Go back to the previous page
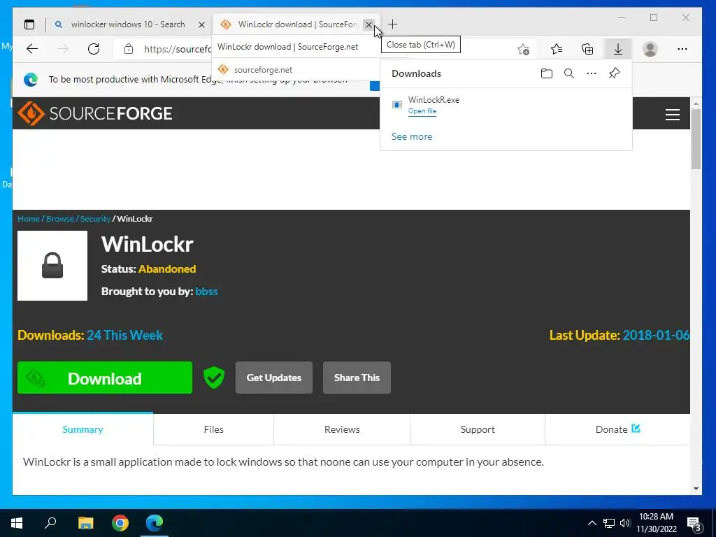The width and height of the screenshot is (716, 537). coord(32,49)
